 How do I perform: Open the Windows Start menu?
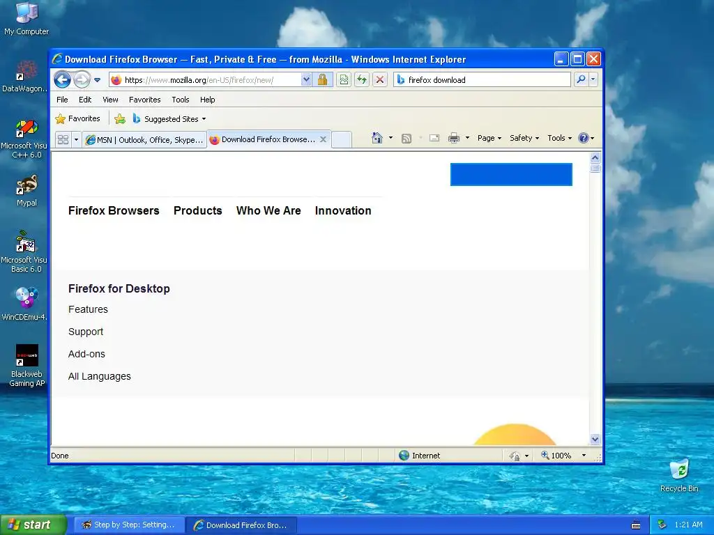(x=33, y=525)
